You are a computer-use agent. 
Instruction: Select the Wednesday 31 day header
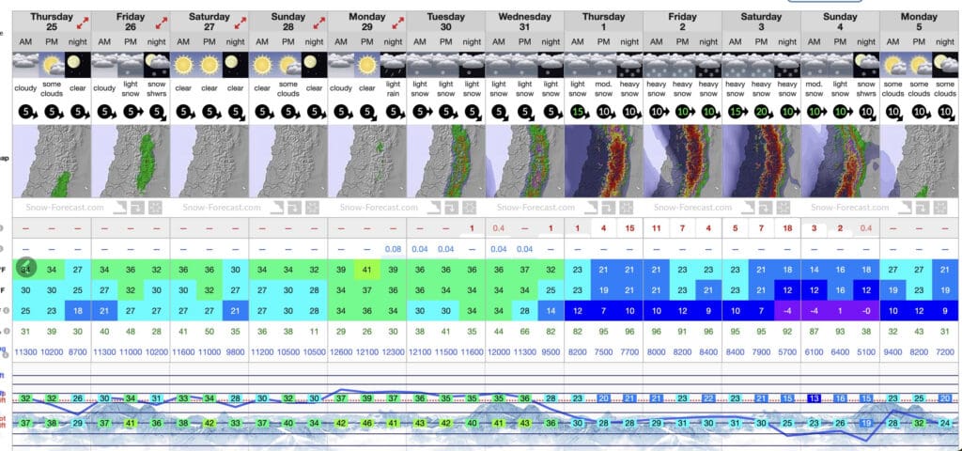524,22
